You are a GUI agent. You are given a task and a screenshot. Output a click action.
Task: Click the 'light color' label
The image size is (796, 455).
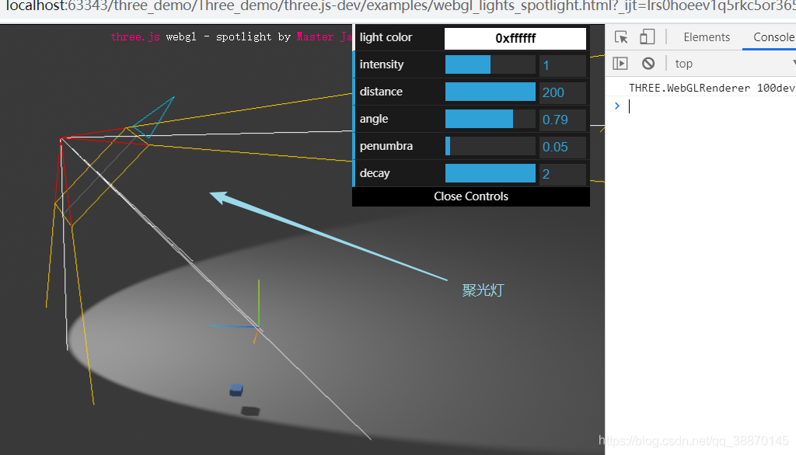pos(386,37)
